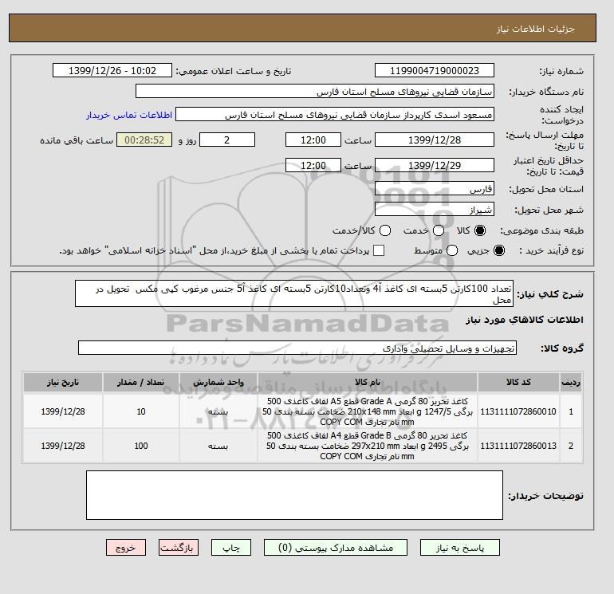This screenshot has height=594, width=614.
Task: Select the جزیی purchase type radio
Action: click(499, 250)
